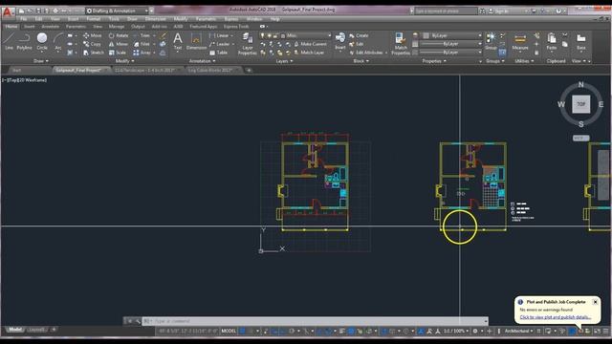This screenshot has width=612, height=344.
Task: Switch to the Output ribbon tab
Action: click(138, 27)
